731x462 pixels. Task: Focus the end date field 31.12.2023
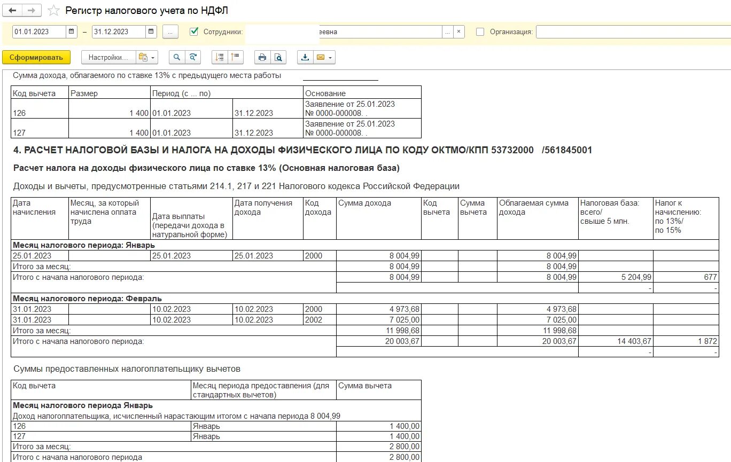(x=119, y=32)
